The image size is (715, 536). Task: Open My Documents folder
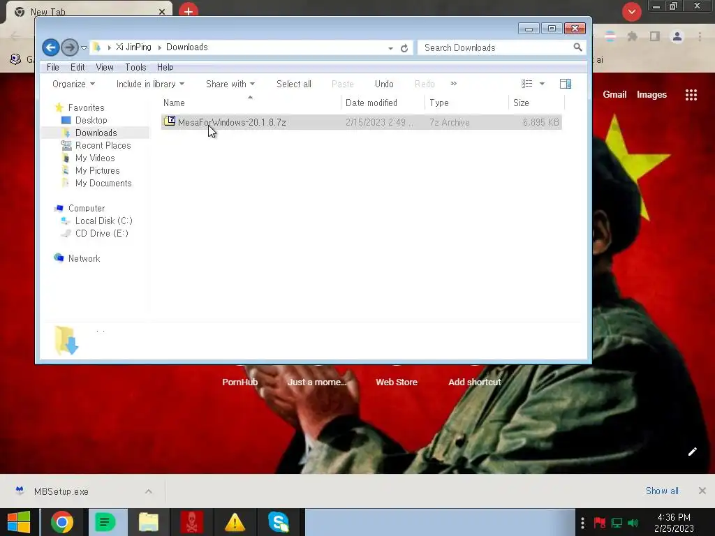103,184
